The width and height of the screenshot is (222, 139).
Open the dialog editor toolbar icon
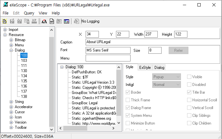coord(67,21)
